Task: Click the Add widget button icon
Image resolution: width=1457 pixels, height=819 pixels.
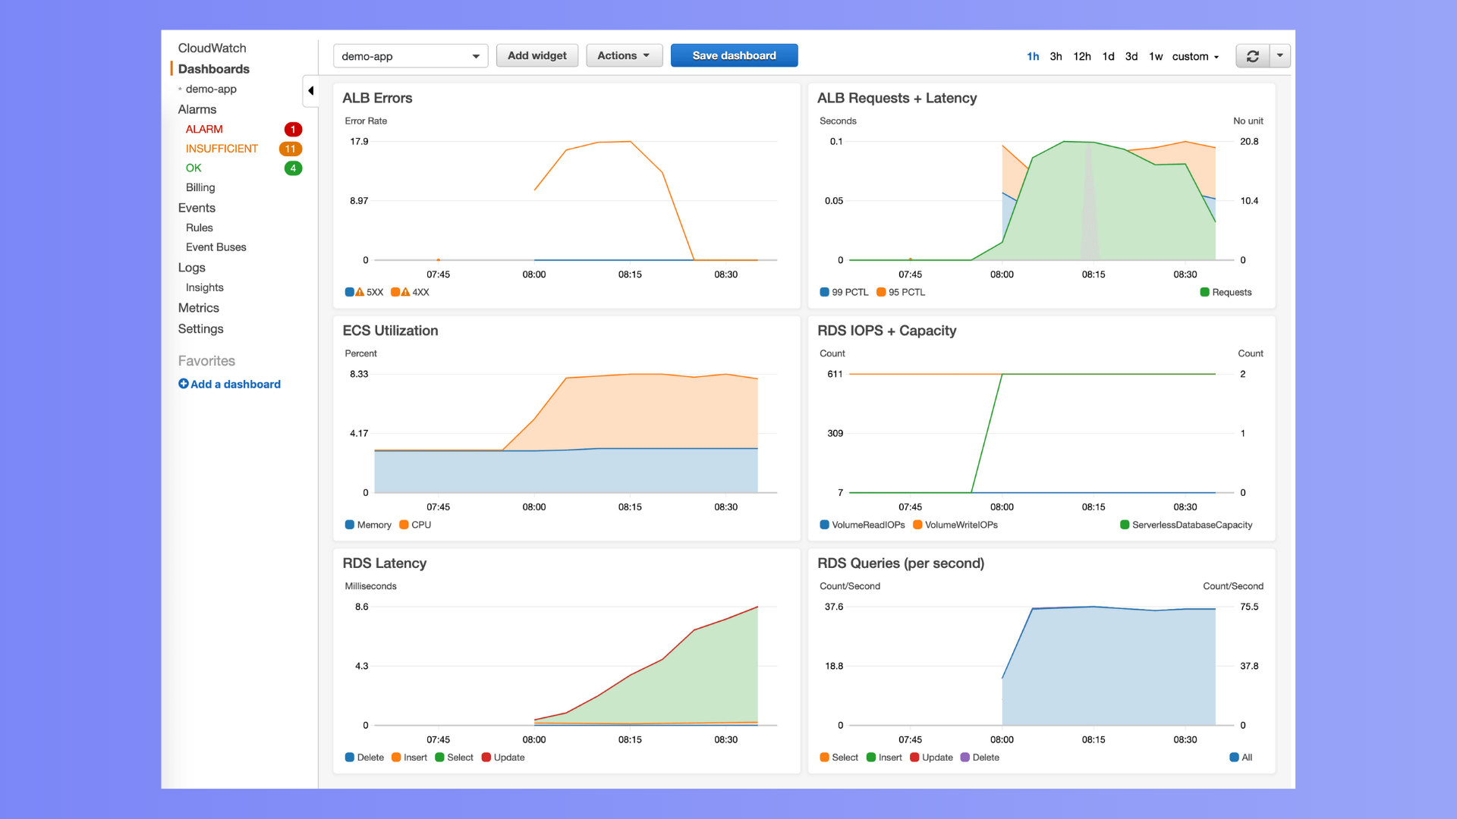Action: (537, 55)
